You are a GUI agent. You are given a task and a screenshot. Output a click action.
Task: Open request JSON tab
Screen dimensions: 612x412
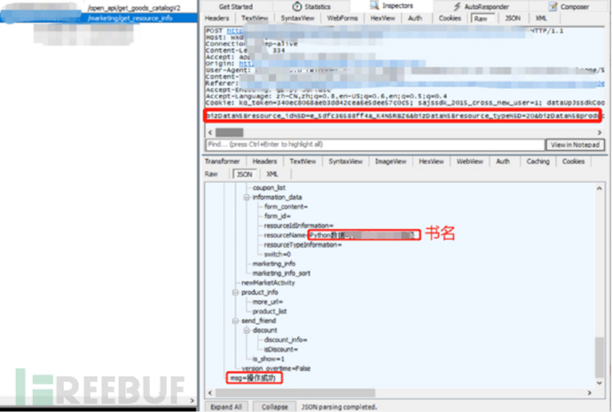pyautogui.click(x=513, y=18)
